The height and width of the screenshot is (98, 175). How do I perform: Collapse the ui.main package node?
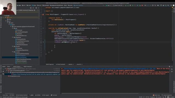coord(12,52)
